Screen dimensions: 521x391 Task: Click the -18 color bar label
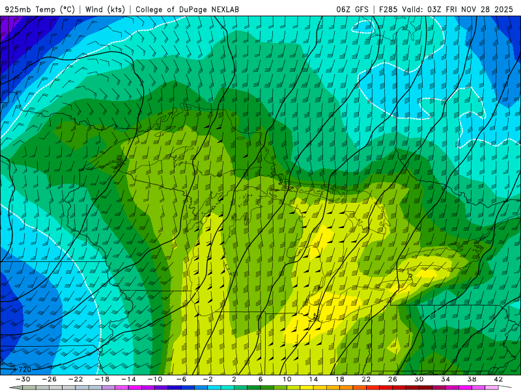(102, 379)
